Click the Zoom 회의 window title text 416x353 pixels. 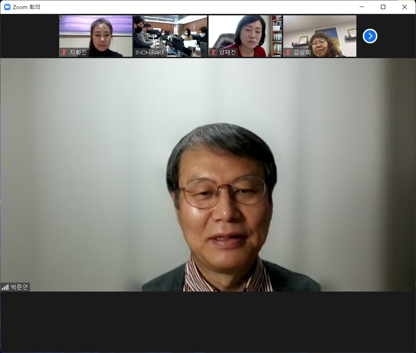[x=26, y=7]
